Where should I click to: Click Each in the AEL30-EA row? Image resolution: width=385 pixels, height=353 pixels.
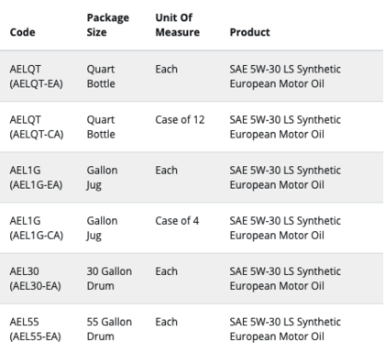166,271
